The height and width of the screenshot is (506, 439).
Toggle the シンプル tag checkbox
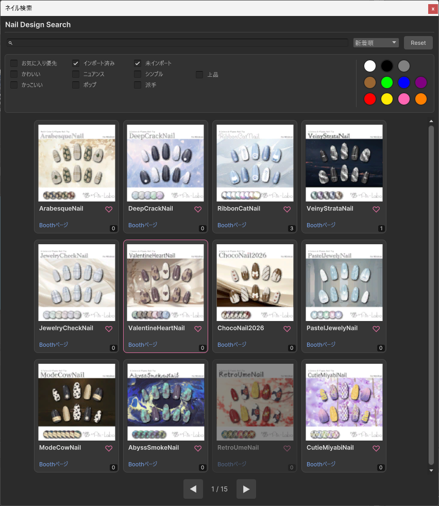tap(138, 74)
